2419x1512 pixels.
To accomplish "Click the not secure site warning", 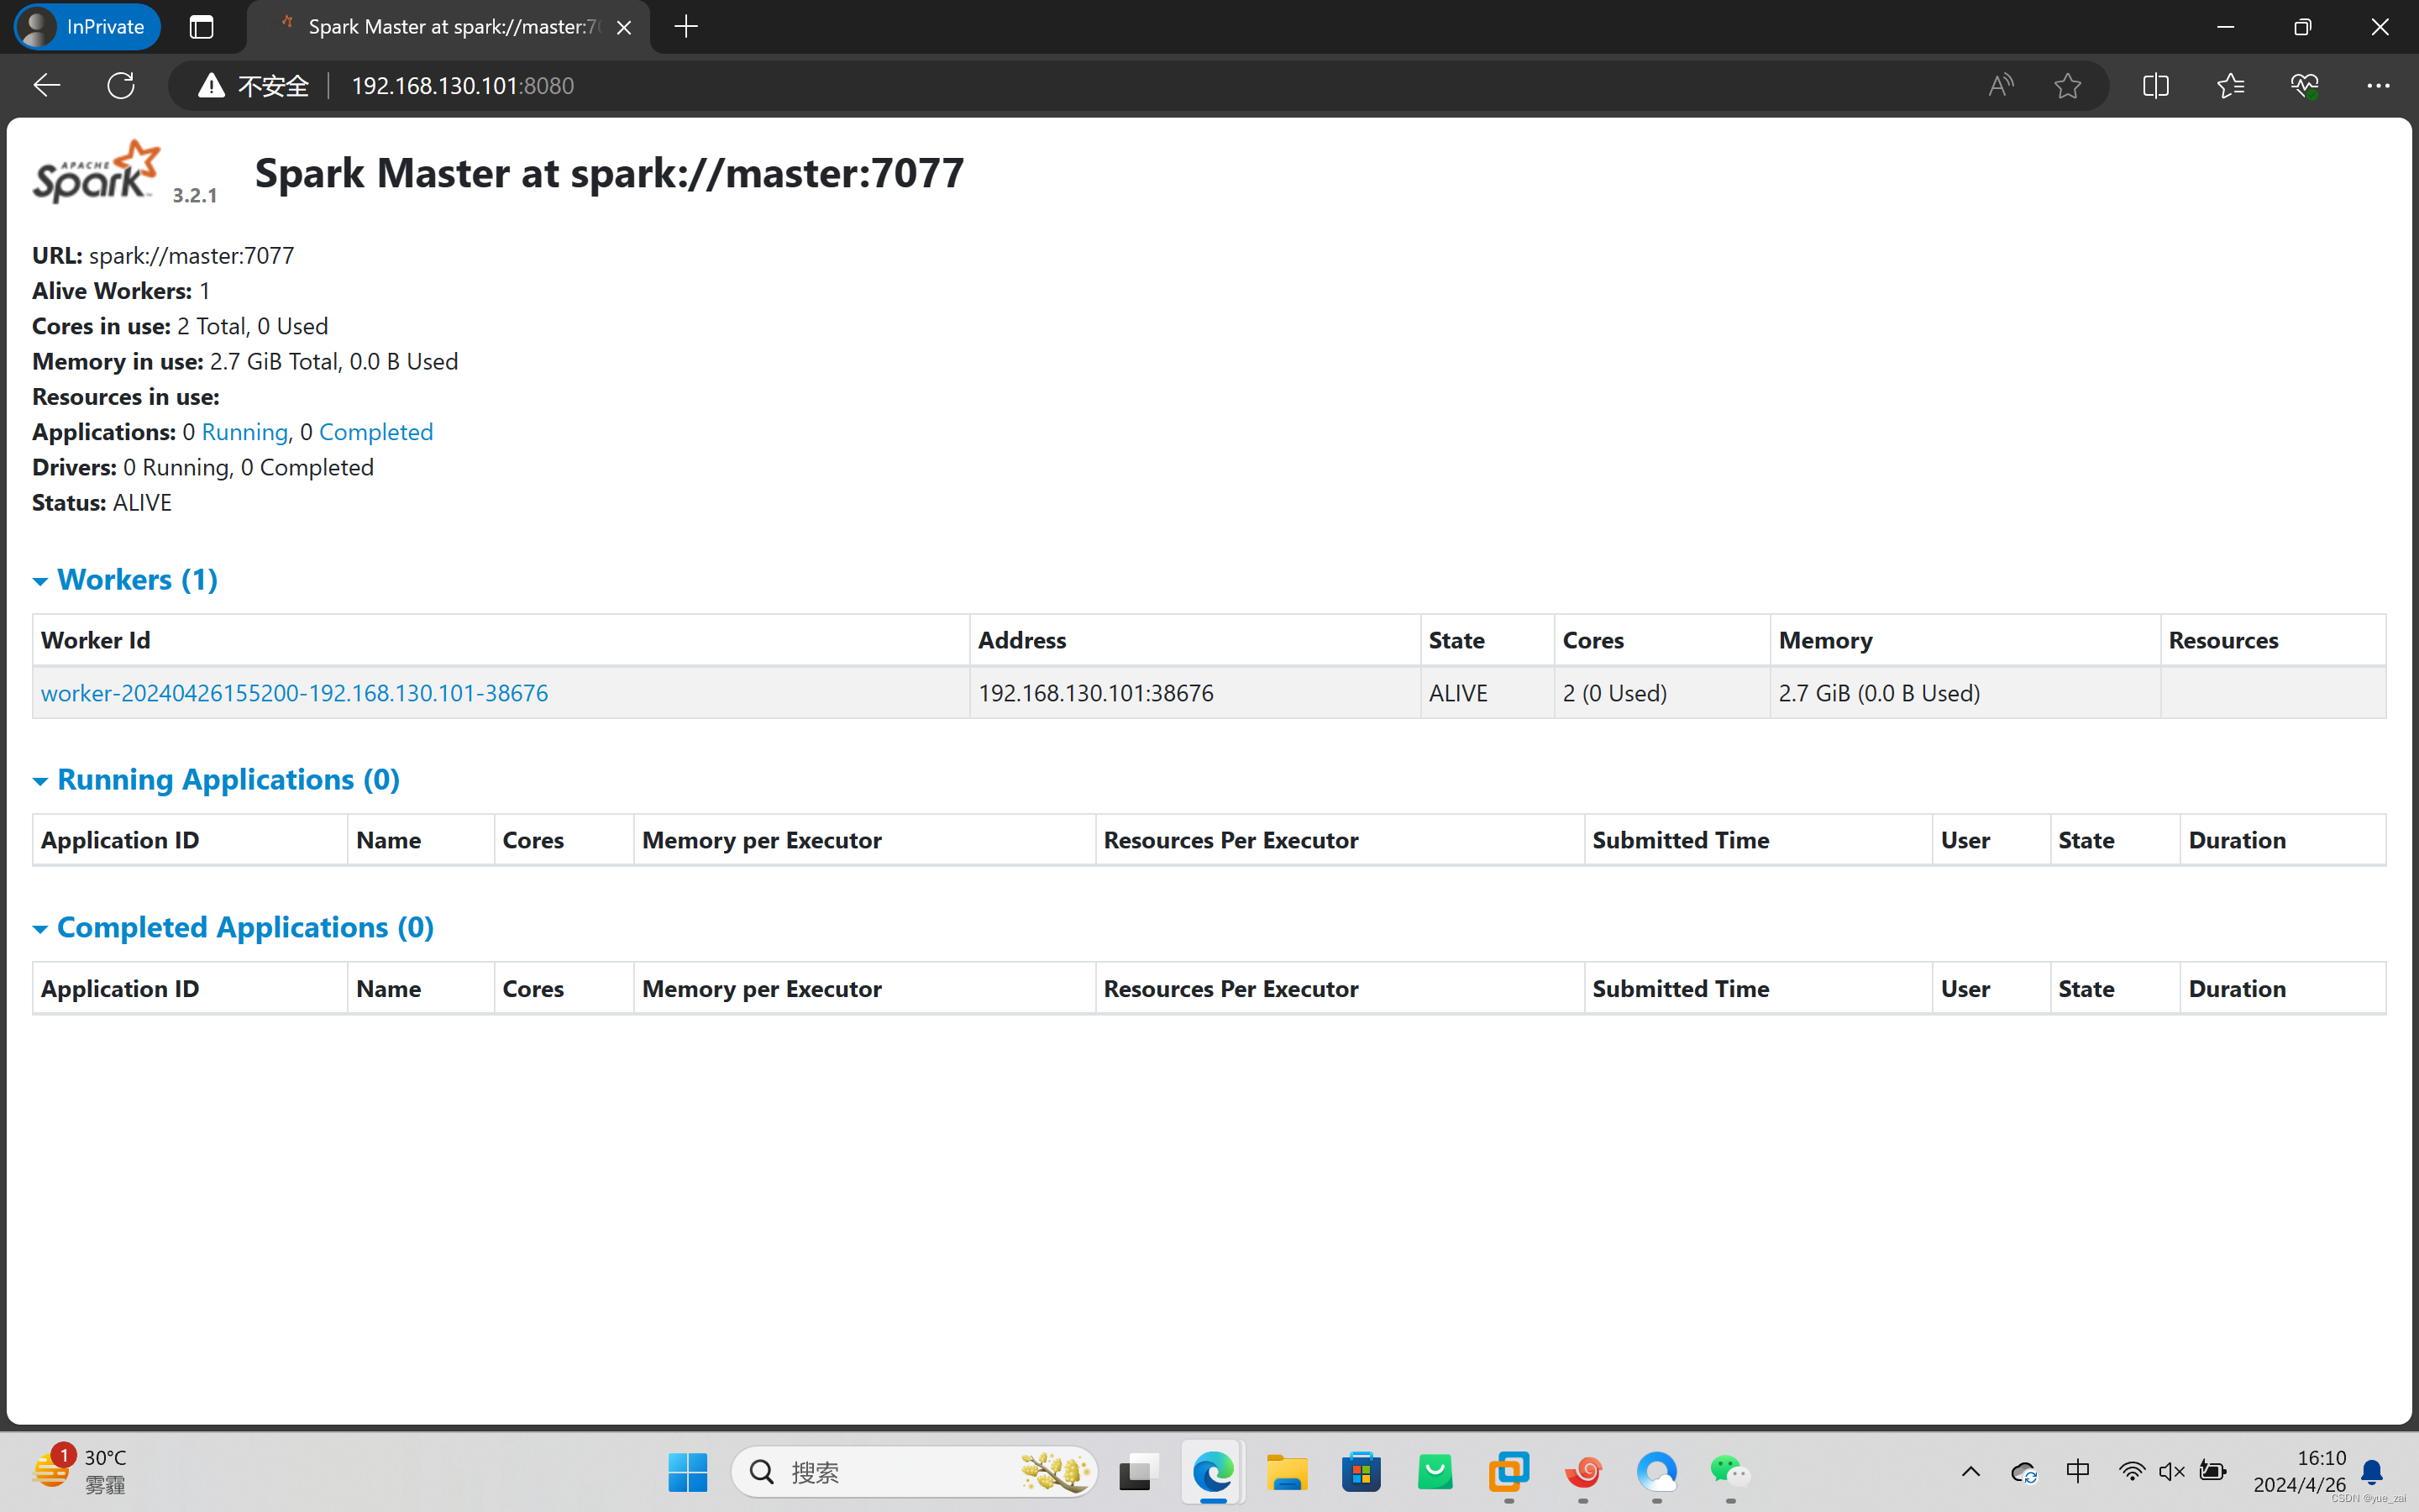I will coord(254,85).
